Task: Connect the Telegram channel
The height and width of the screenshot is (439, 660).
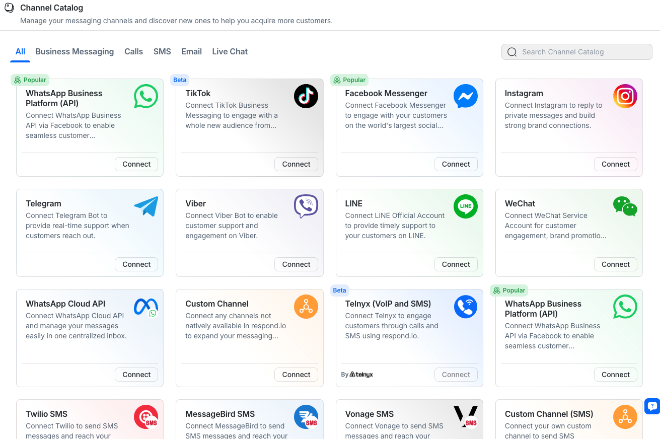Action: (x=136, y=264)
